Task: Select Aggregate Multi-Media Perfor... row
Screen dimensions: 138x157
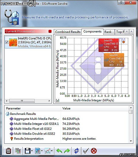Action: tap(67, 119)
